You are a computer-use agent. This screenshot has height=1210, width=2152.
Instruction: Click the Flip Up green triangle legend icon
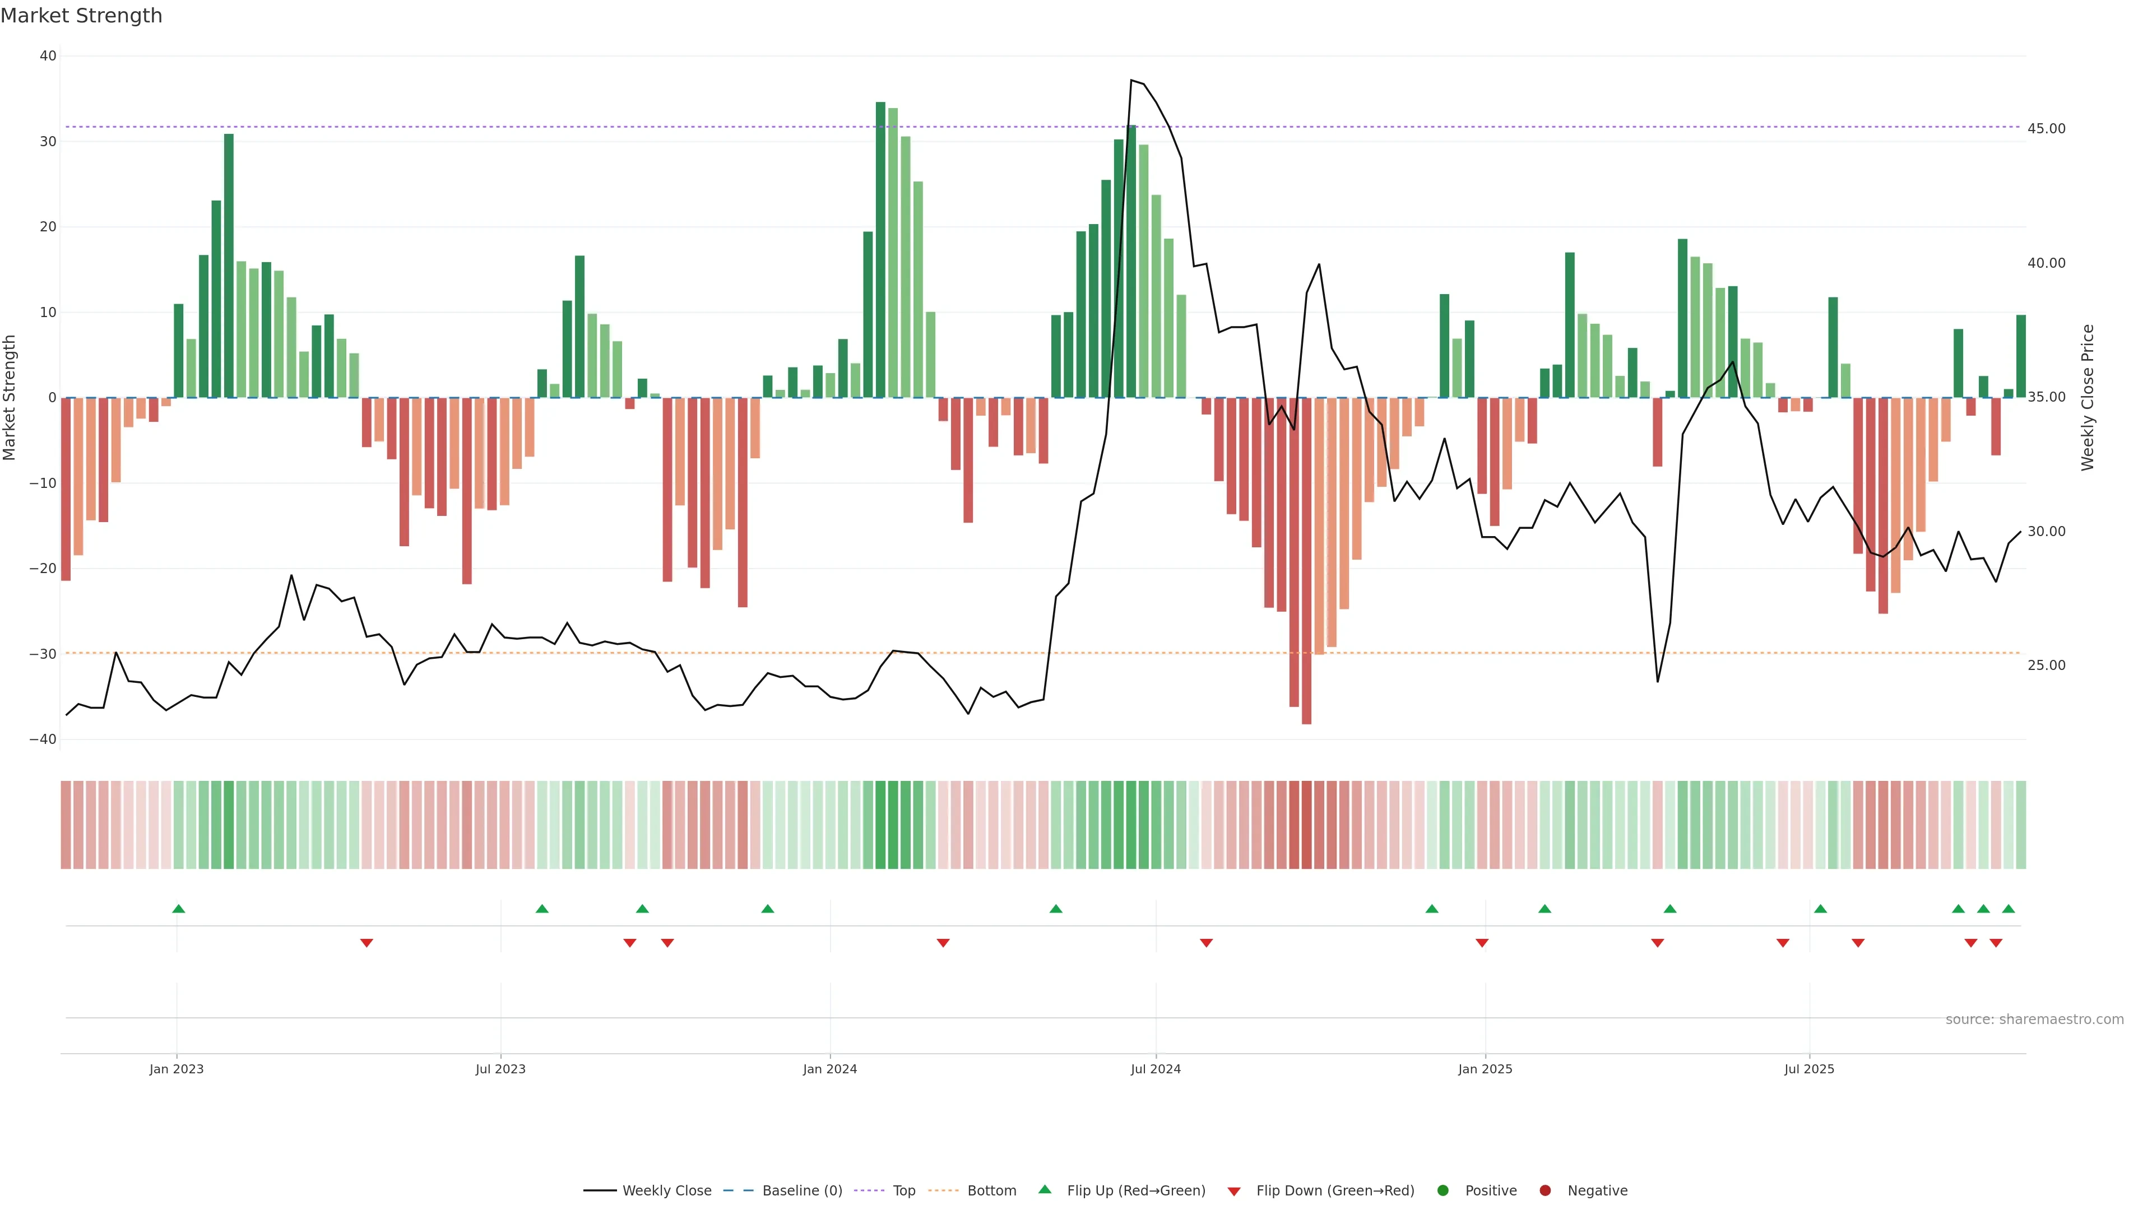click(x=1044, y=1189)
